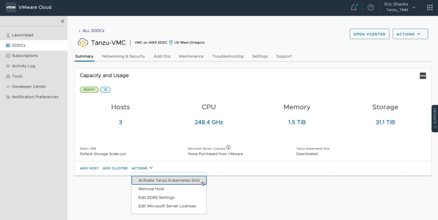The width and height of the screenshot is (438, 220).
Task: Click the vmw badge in Capacity panel
Action: (x=423, y=76)
